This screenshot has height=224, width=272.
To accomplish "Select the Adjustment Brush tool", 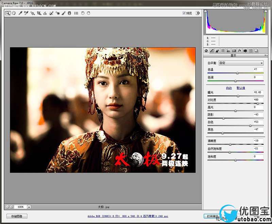I will pos(64,13).
